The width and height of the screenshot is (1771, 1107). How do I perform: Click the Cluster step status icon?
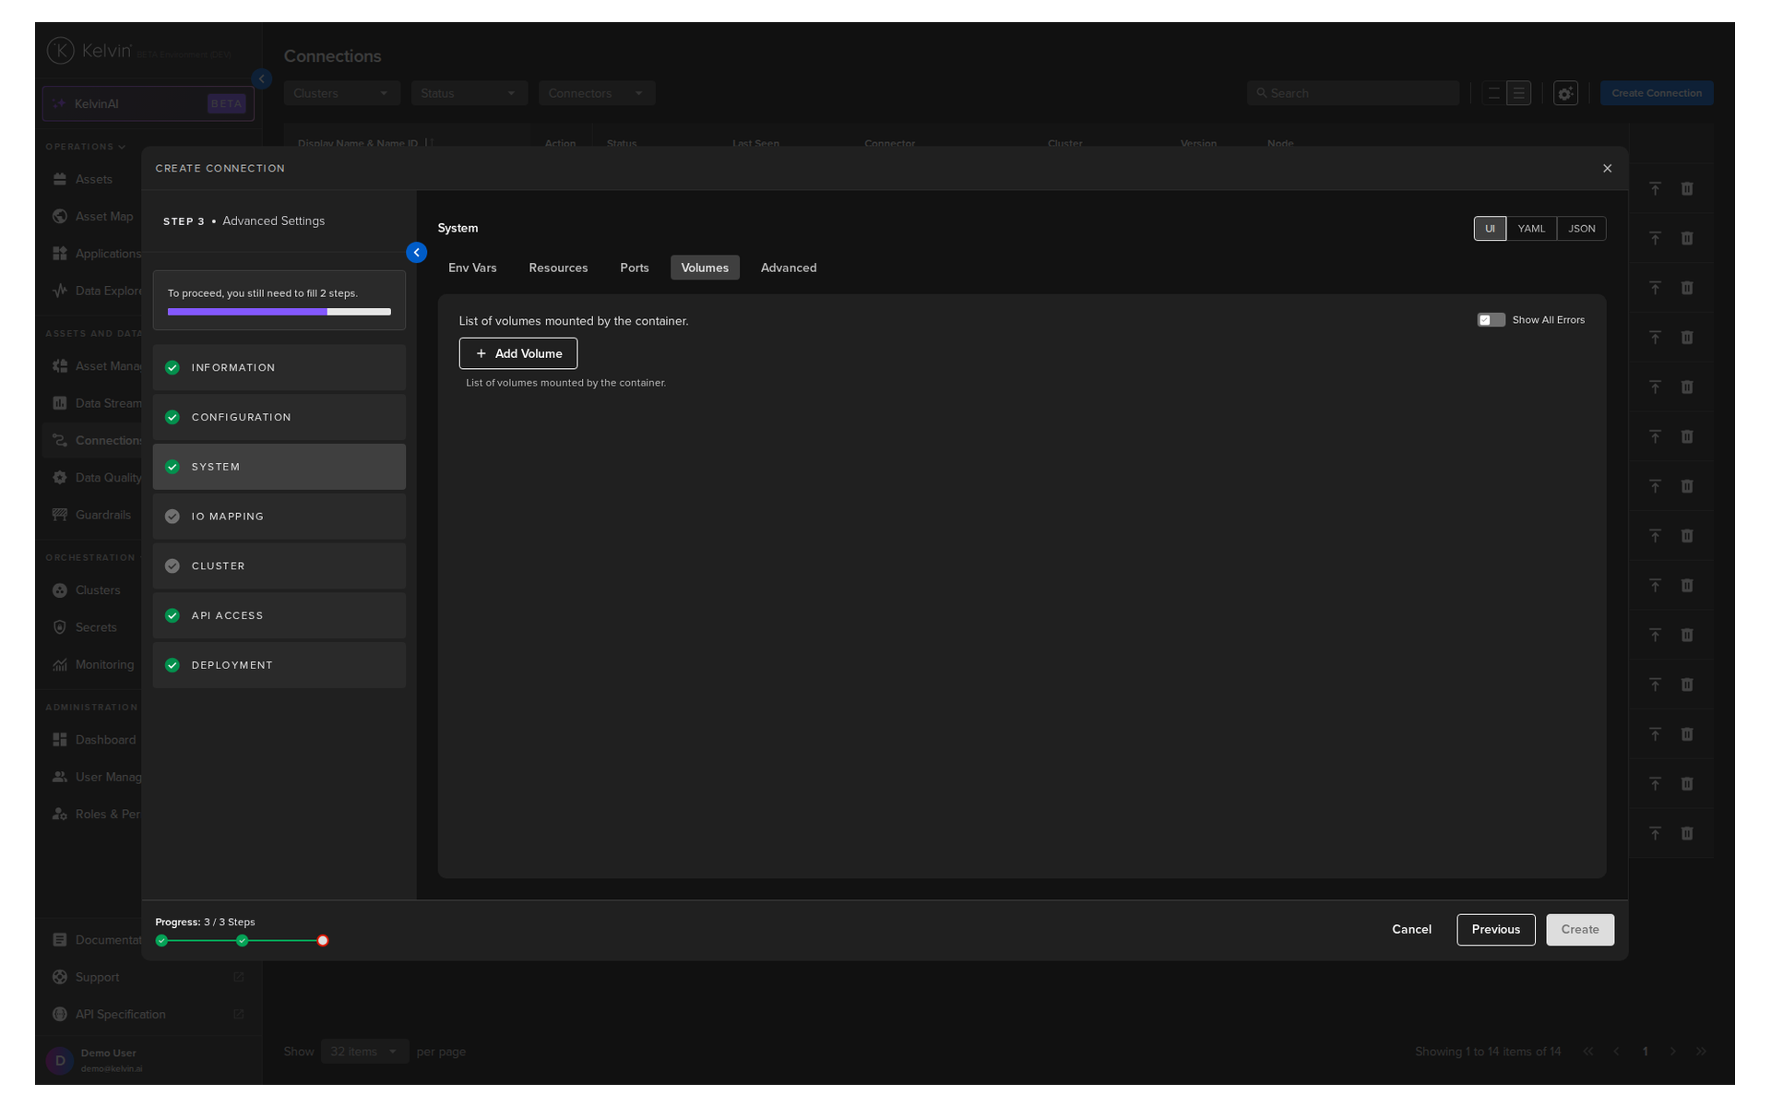(172, 566)
